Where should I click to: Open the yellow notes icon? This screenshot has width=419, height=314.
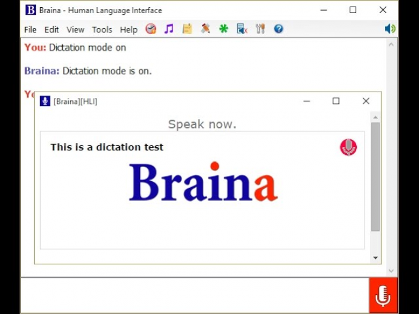[x=187, y=29]
